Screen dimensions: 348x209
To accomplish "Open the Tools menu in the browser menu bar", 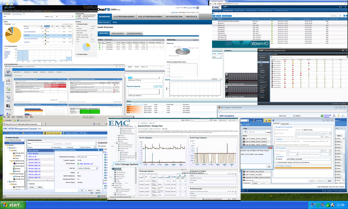I will pyautogui.click(x=26, y=117).
